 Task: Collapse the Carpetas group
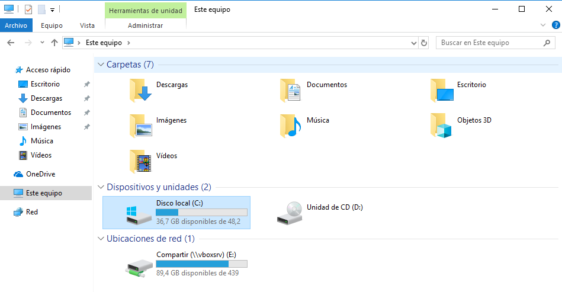tap(101, 65)
